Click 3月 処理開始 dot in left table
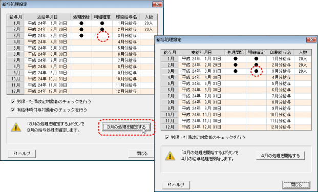 (81, 36)
